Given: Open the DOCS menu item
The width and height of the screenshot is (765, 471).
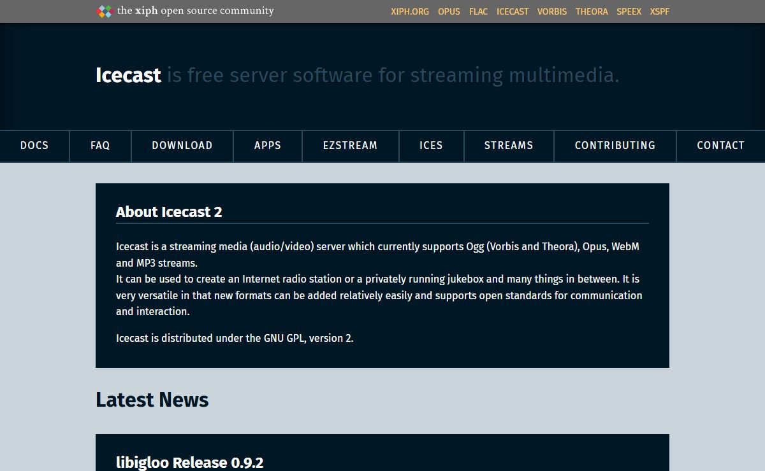Looking at the screenshot, I should [34, 146].
